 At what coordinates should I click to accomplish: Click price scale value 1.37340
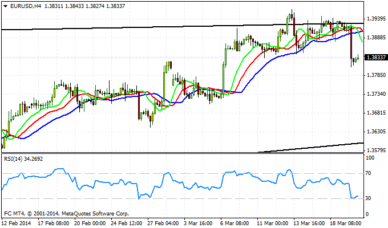point(377,94)
